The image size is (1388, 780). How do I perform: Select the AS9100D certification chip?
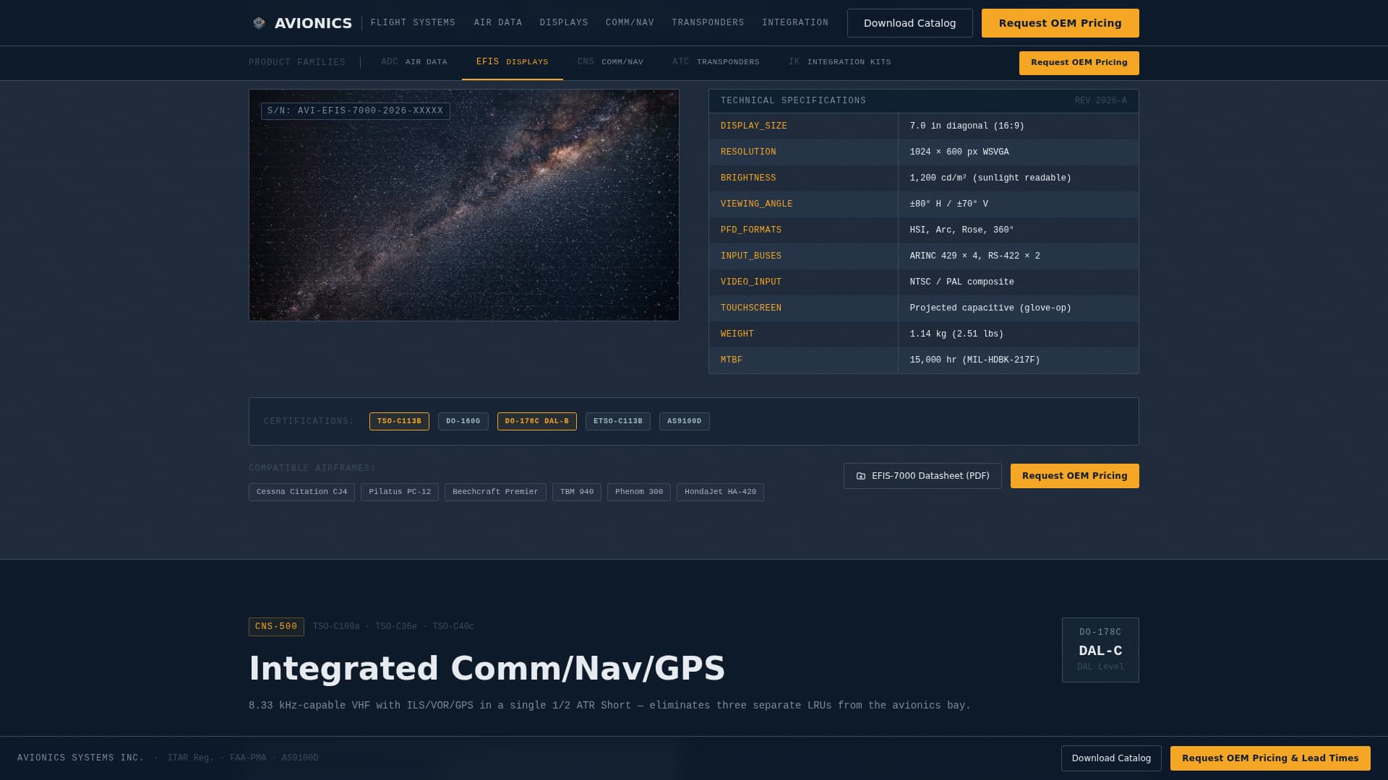[x=684, y=421]
